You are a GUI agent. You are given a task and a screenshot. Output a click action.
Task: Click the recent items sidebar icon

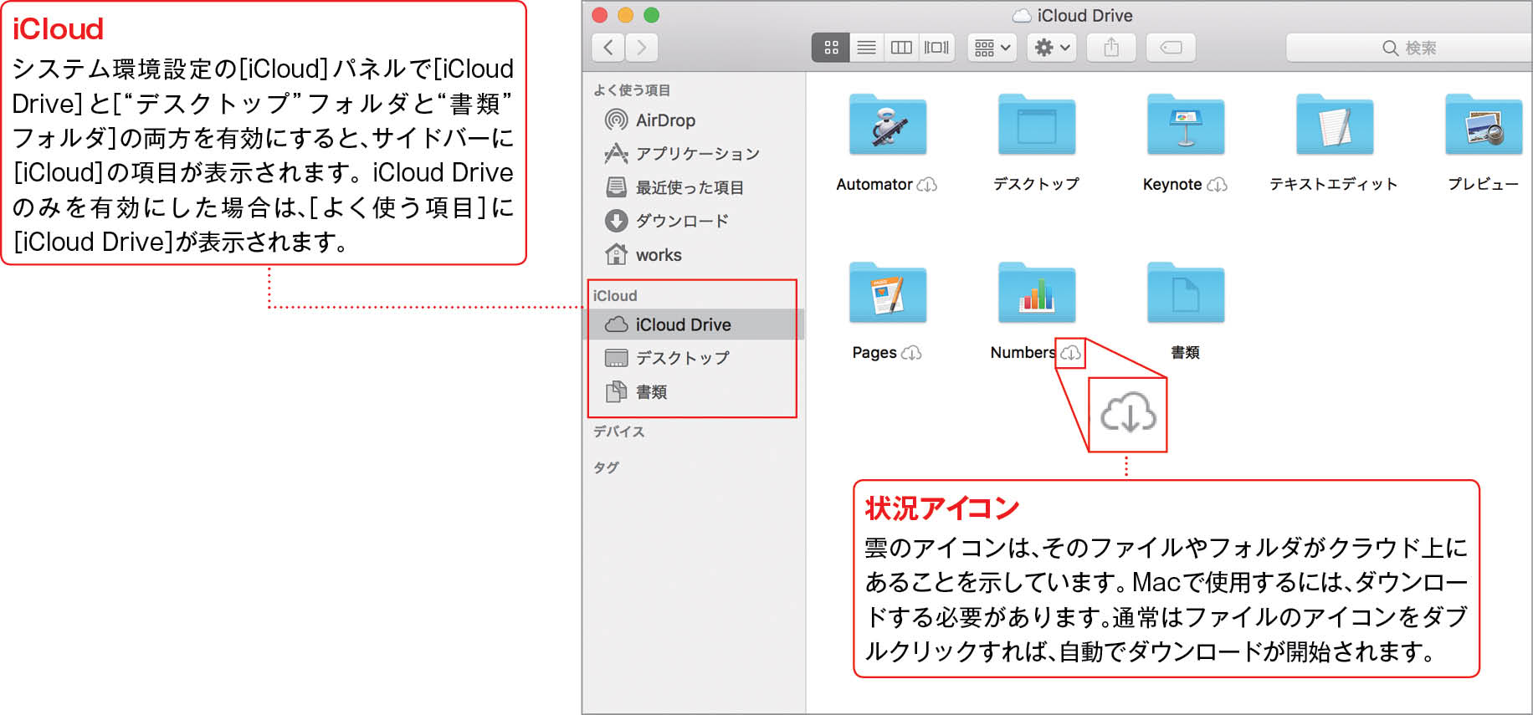pyautogui.click(x=617, y=187)
